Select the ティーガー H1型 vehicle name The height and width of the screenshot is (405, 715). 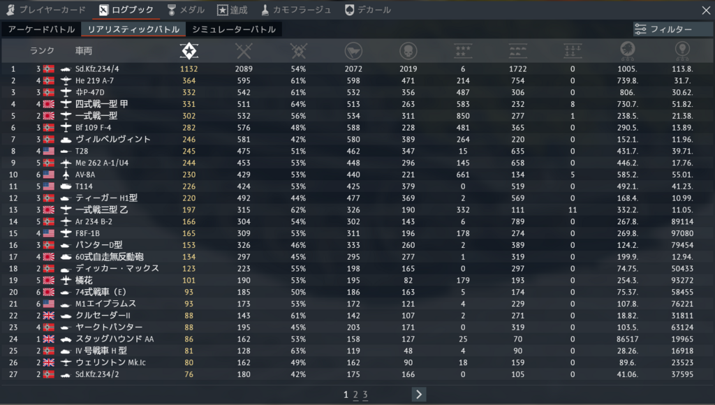[x=106, y=198]
